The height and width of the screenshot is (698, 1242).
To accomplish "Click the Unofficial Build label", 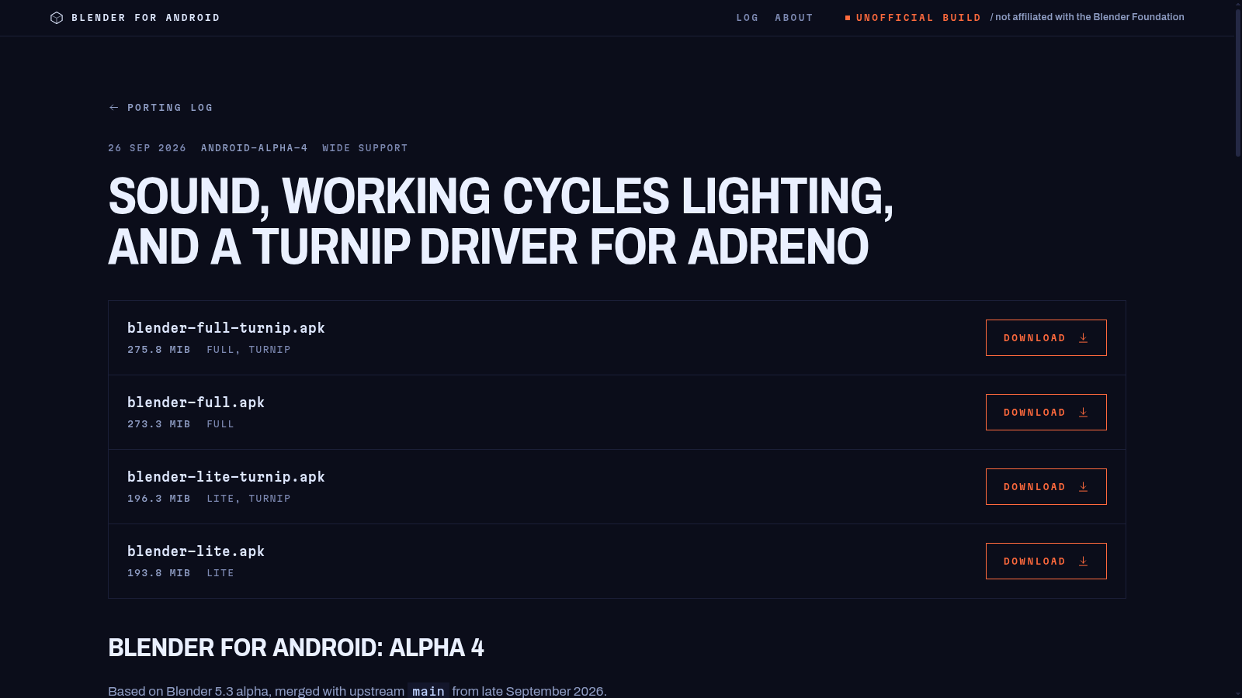I will pos(918,18).
